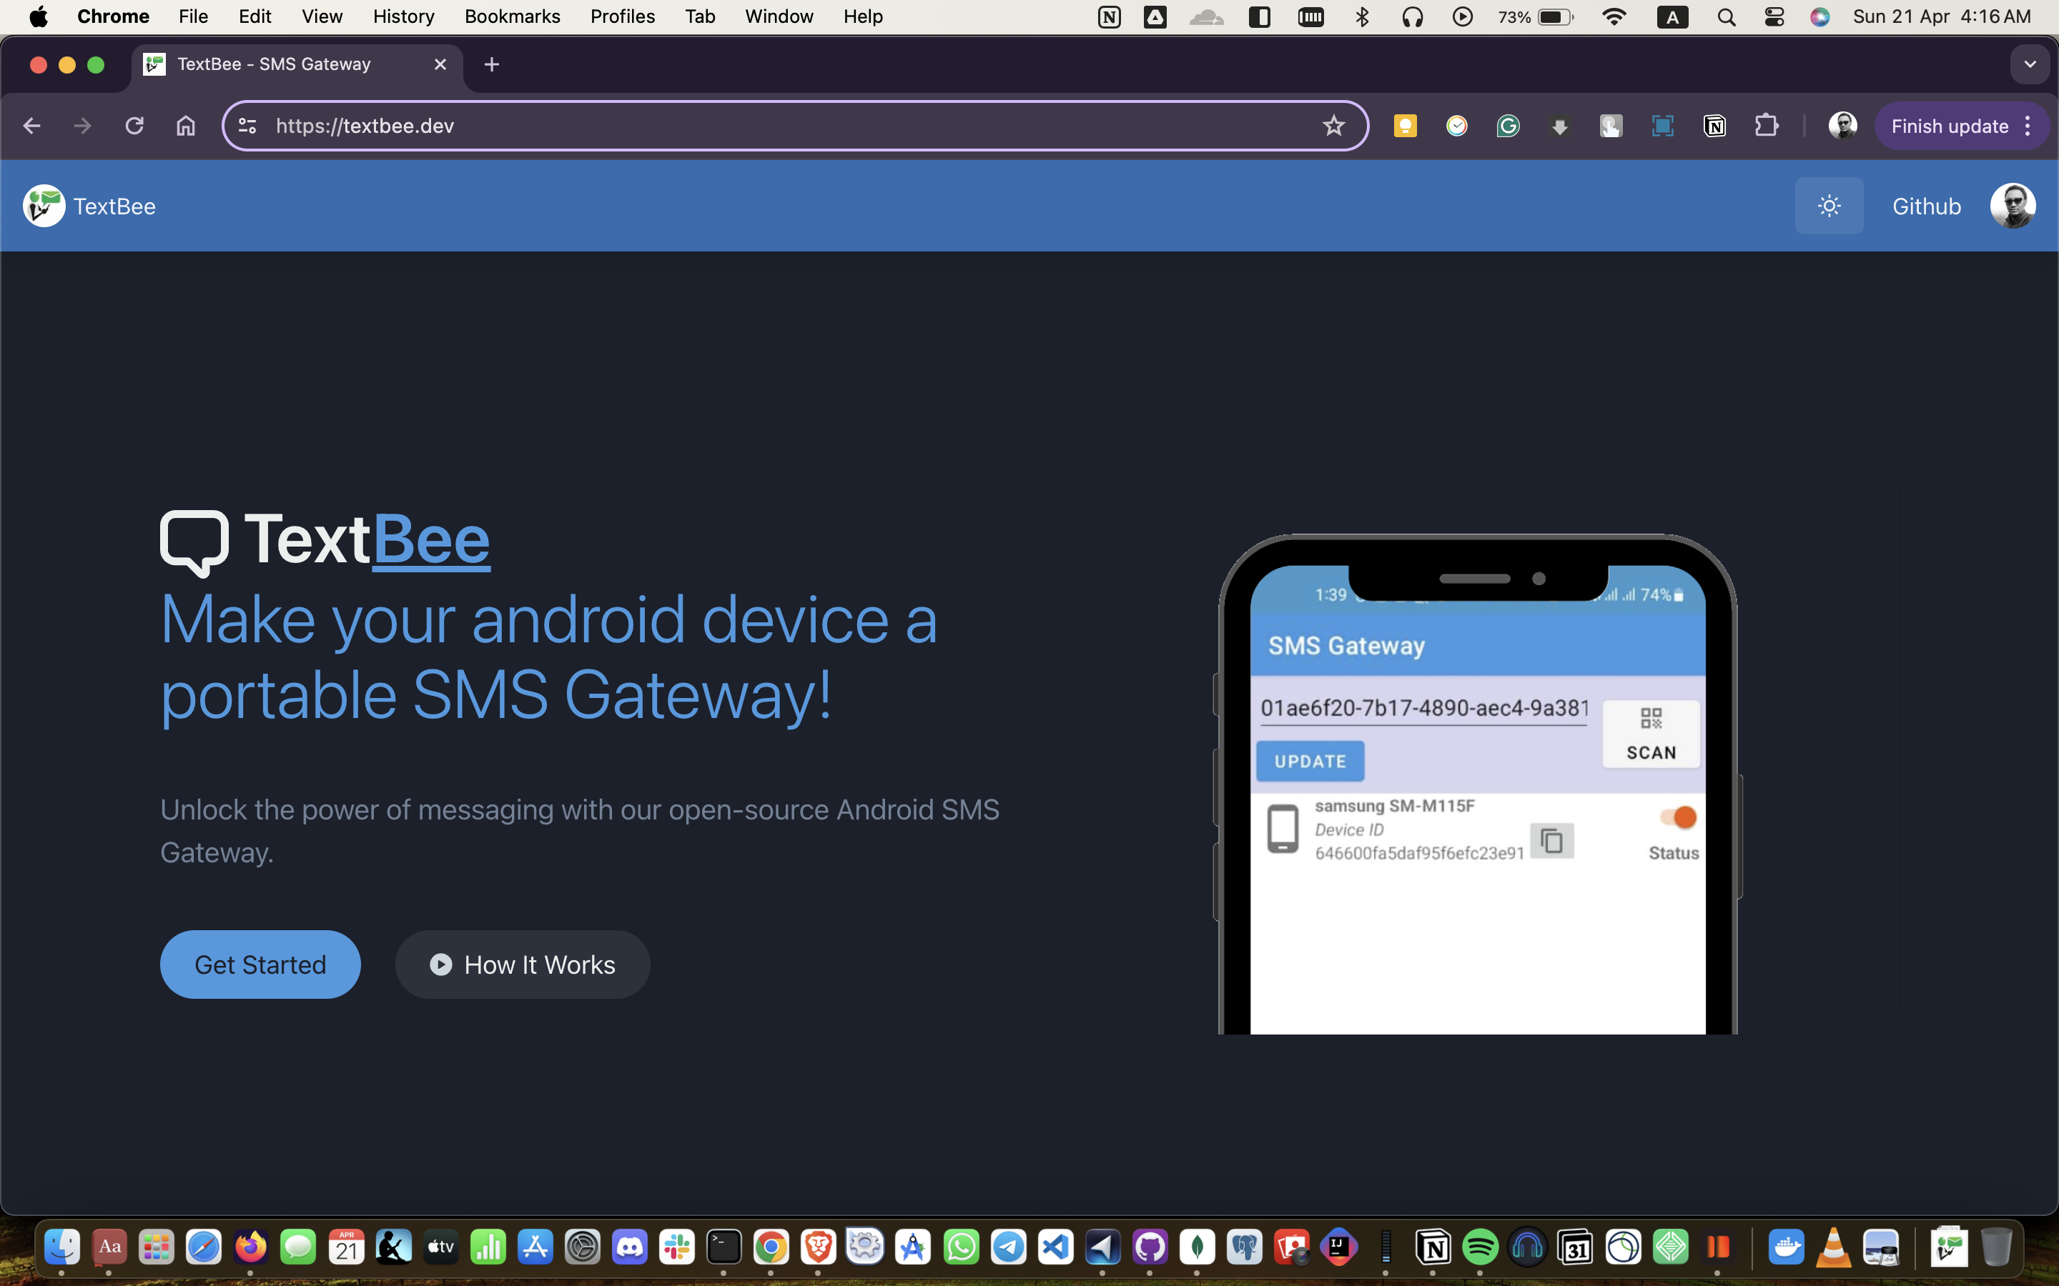This screenshot has width=2059, height=1286.
Task: Click the How It Works button
Action: (523, 964)
